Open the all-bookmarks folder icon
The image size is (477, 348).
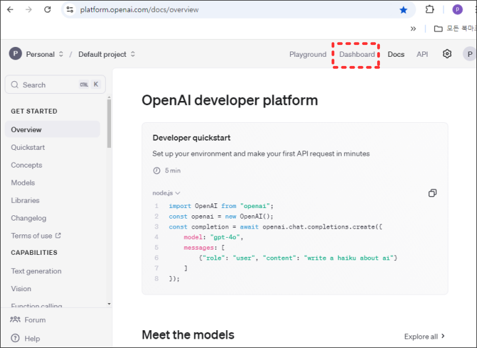(438, 29)
